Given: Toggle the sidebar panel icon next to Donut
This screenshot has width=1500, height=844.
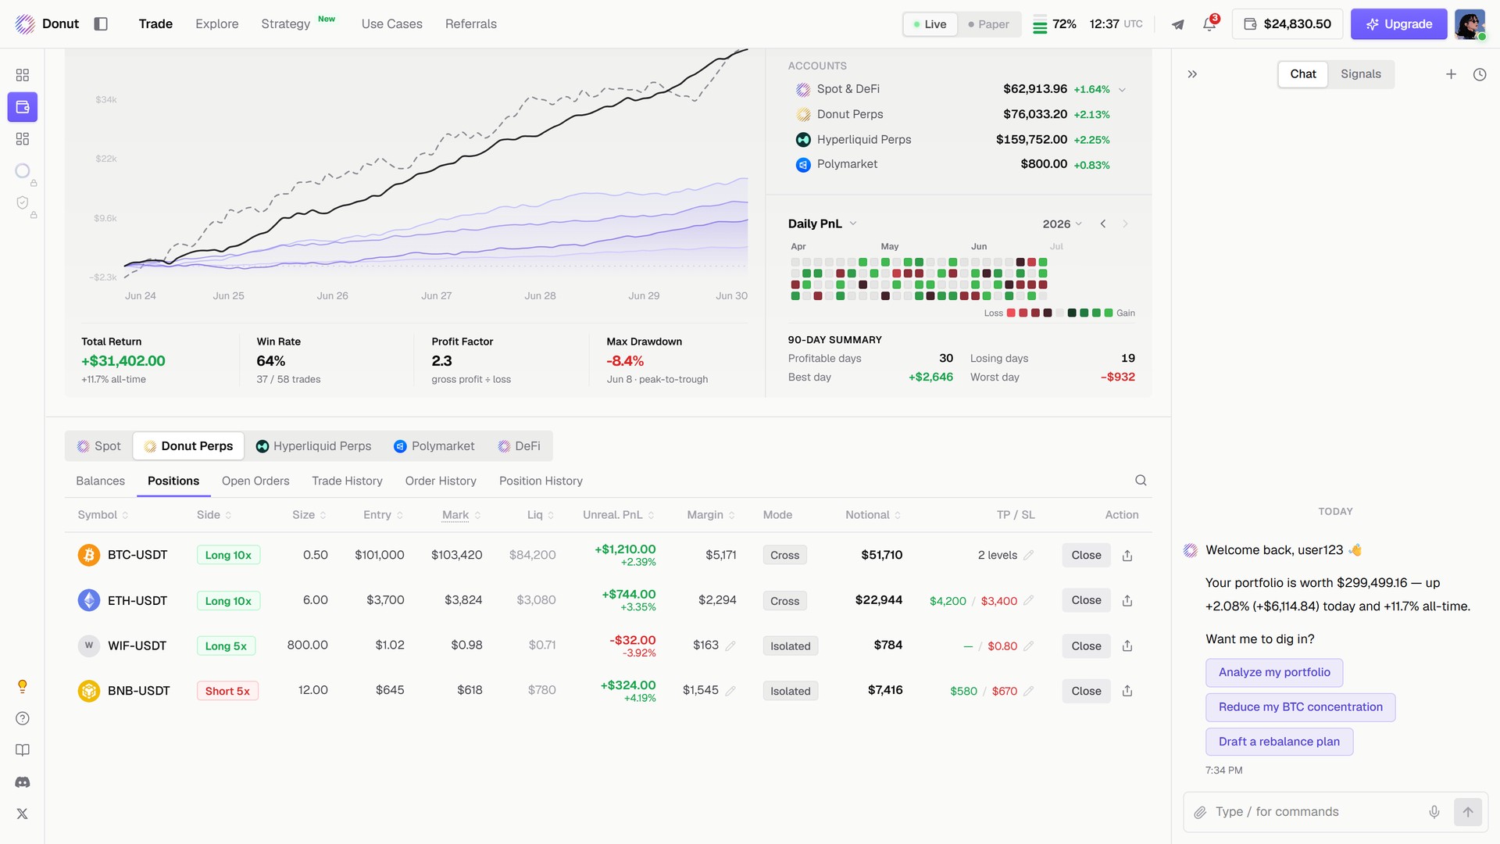Looking at the screenshot, I should [101, 23].
